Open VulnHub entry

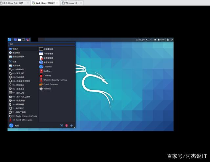pos(57,89)
